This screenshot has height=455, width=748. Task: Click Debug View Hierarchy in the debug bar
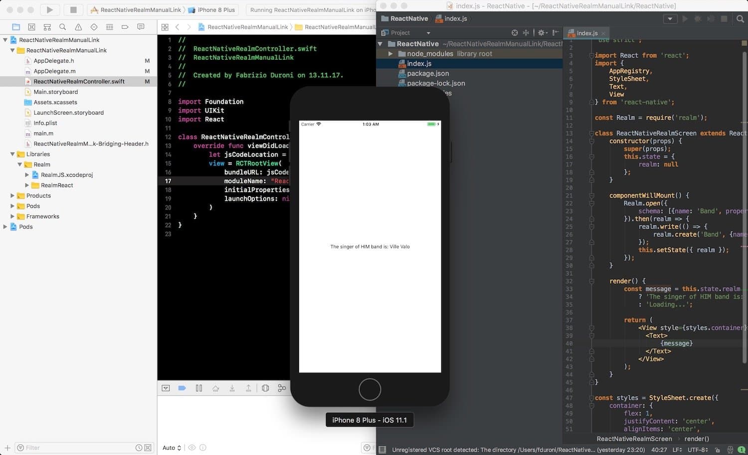pos(265,388)
